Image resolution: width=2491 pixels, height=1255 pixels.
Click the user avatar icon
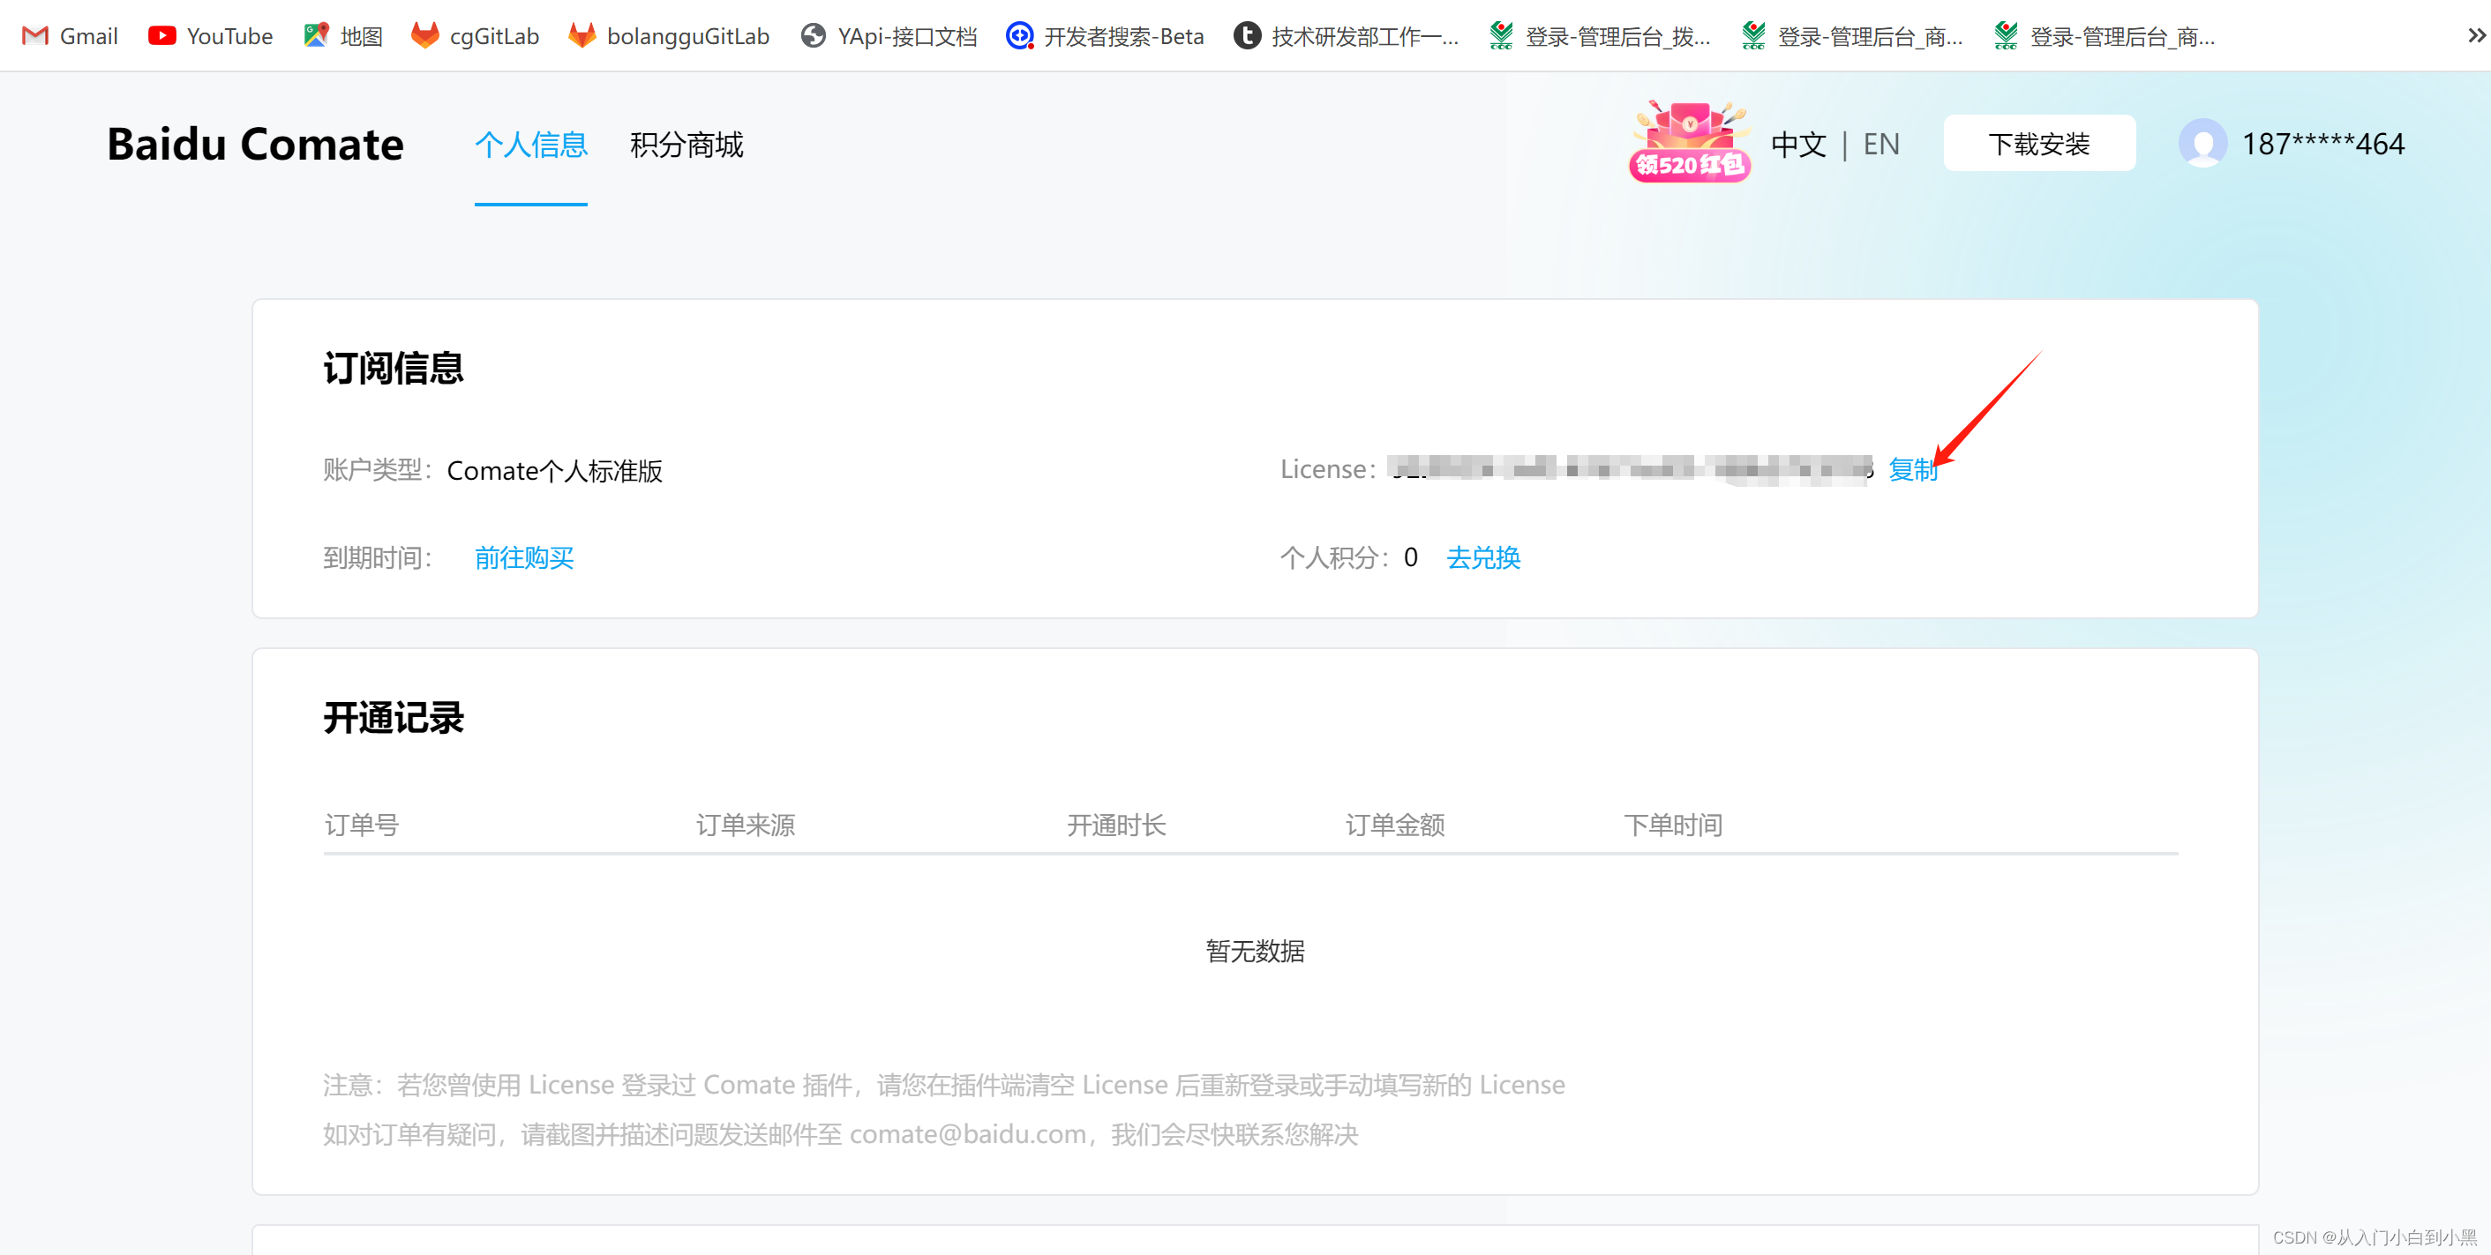[x=2202, y=144]
